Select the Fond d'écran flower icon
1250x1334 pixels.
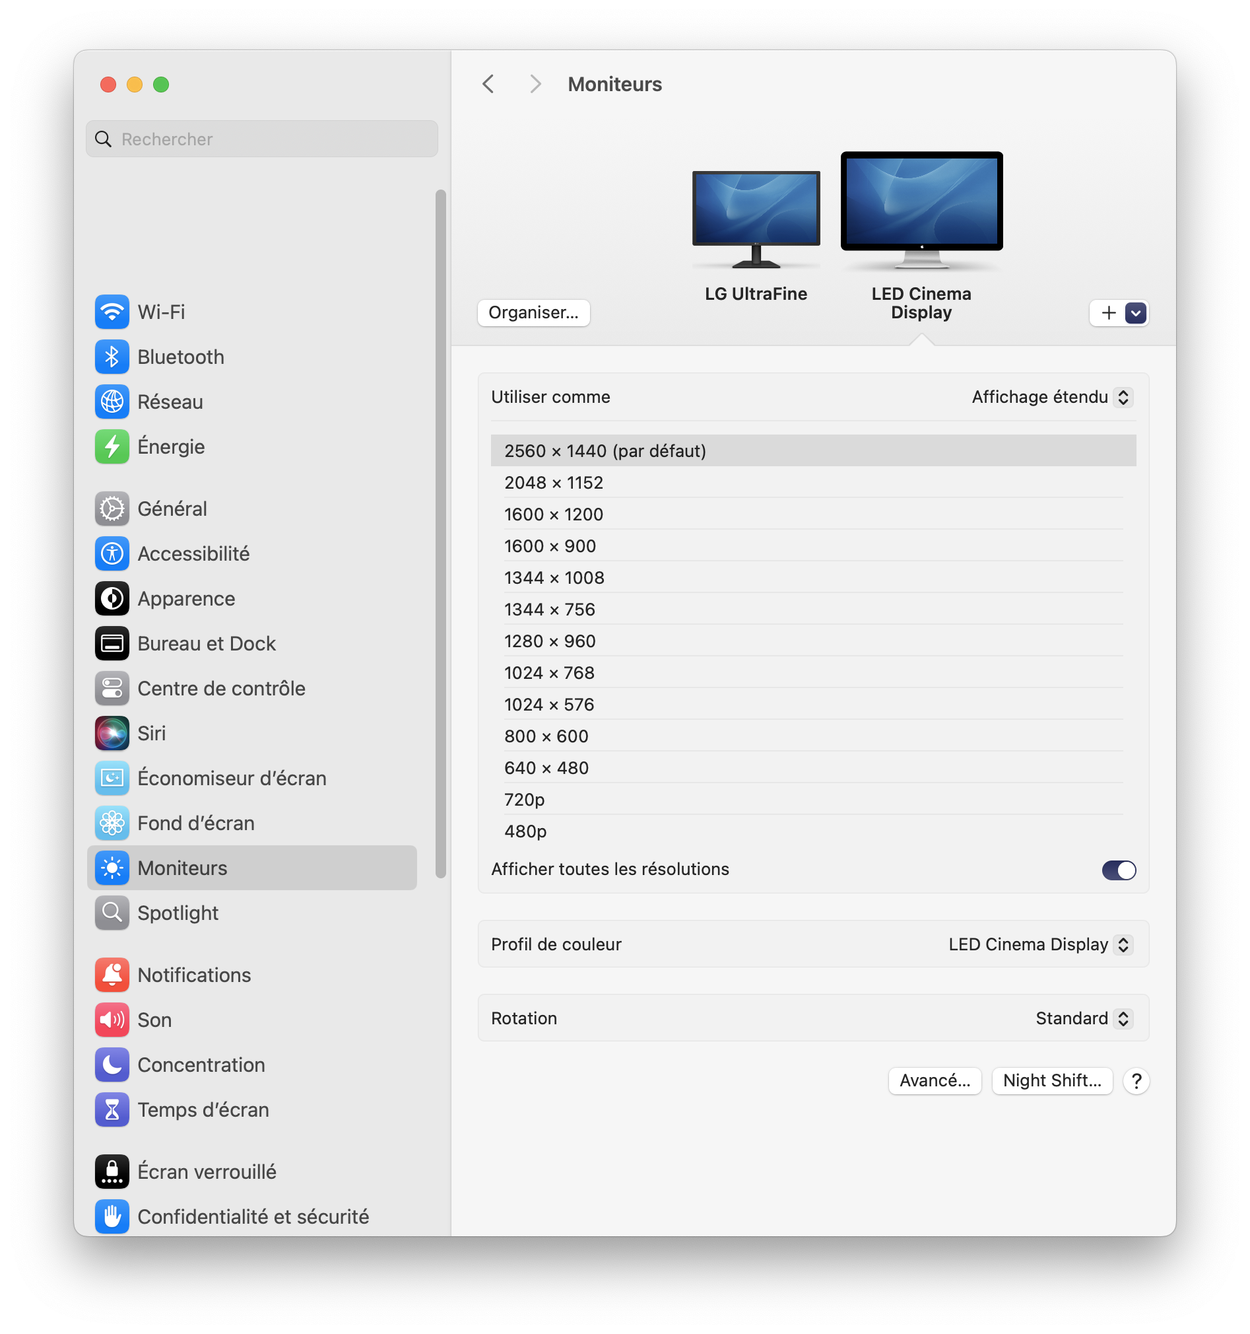pos(112,824)
